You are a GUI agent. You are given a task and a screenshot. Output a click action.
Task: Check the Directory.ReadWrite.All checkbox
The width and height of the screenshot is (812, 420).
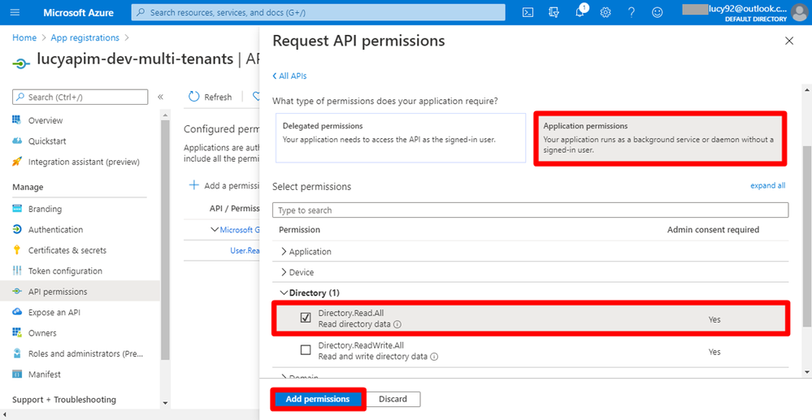click(306, 350)
